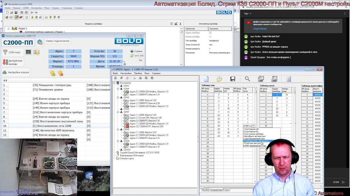Click Адрес value field showing 7
Viewport: 350px width, 196px height.
point(73,51)
